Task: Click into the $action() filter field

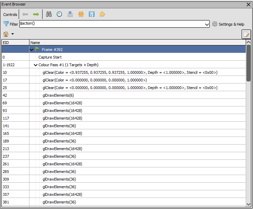Action: coord(111,24)
